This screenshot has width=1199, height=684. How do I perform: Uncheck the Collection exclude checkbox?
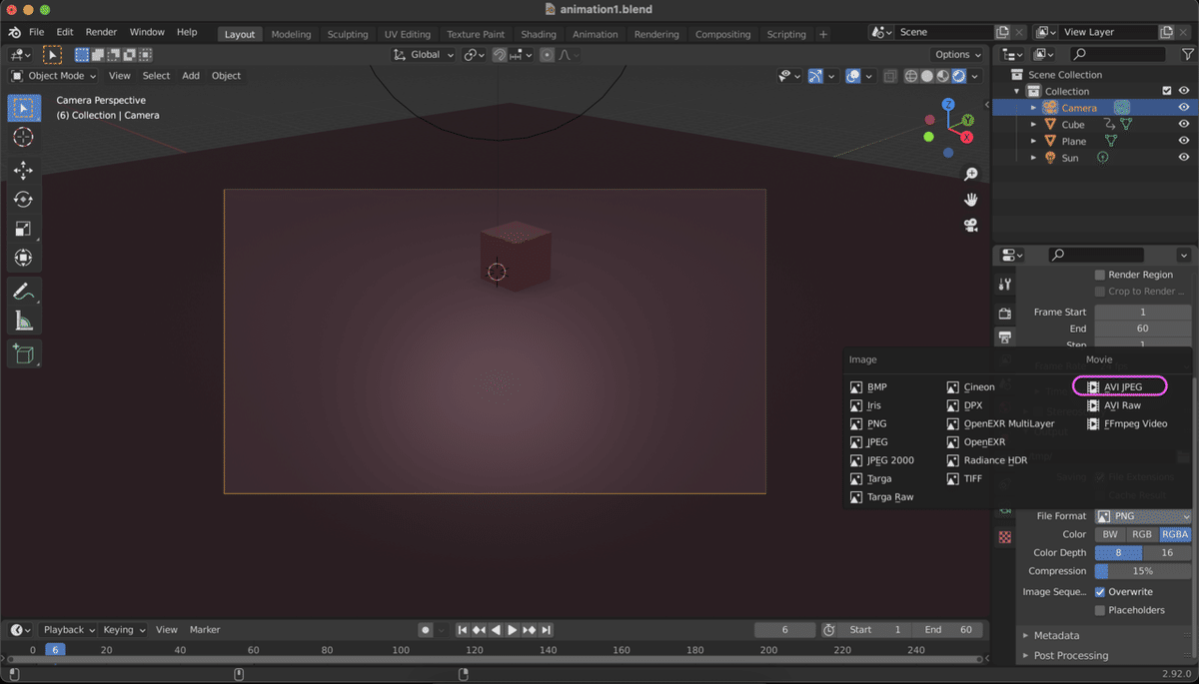(x=1166, y=91)
